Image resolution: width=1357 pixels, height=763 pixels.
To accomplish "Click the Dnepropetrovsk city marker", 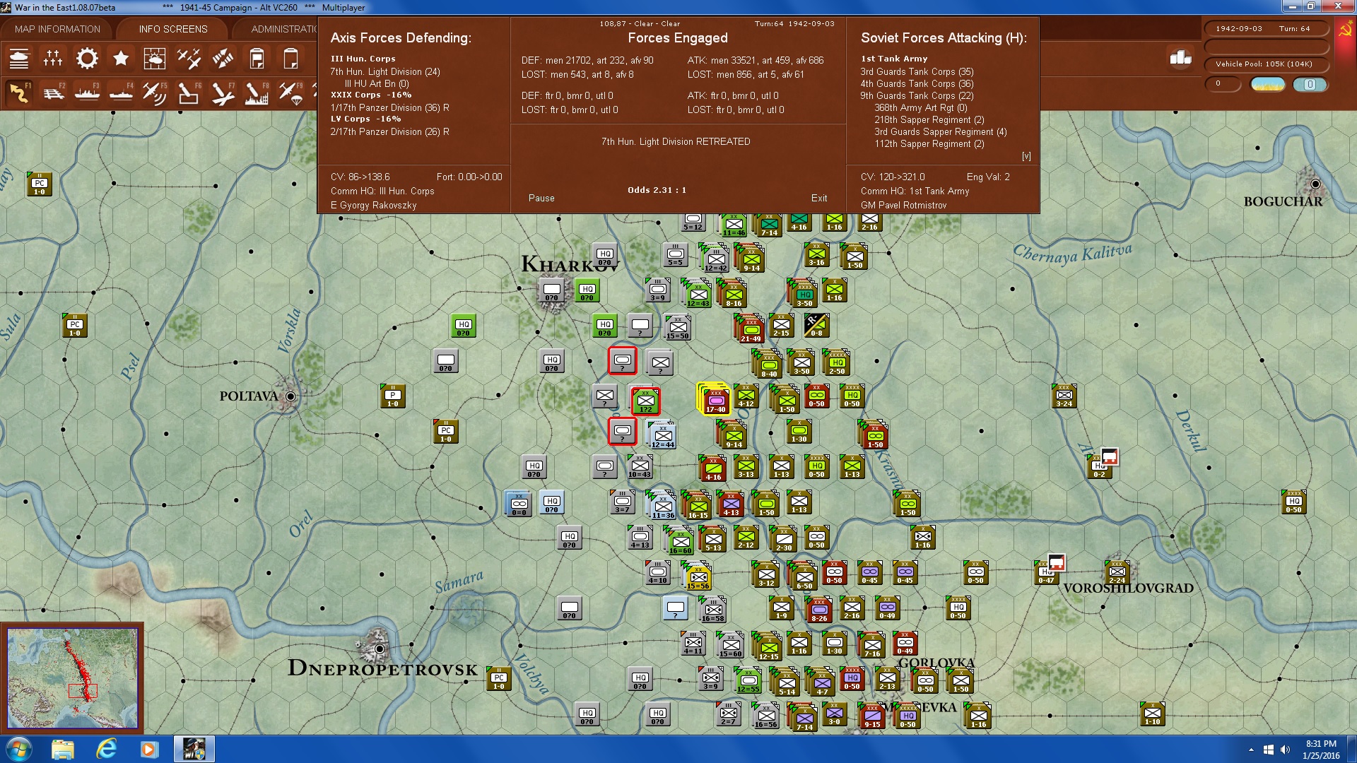I will tap(380, 649).
